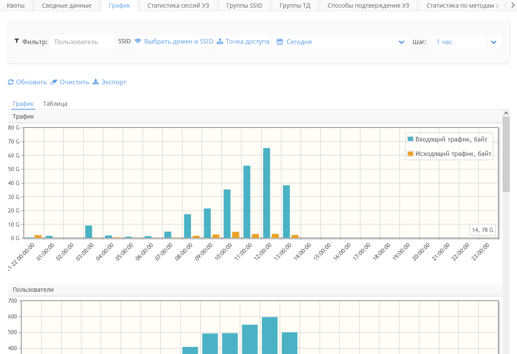Click the download icon next to Экспорт
Image resolution: width=517 pixels, height=354 pixels.
(96, 82)
